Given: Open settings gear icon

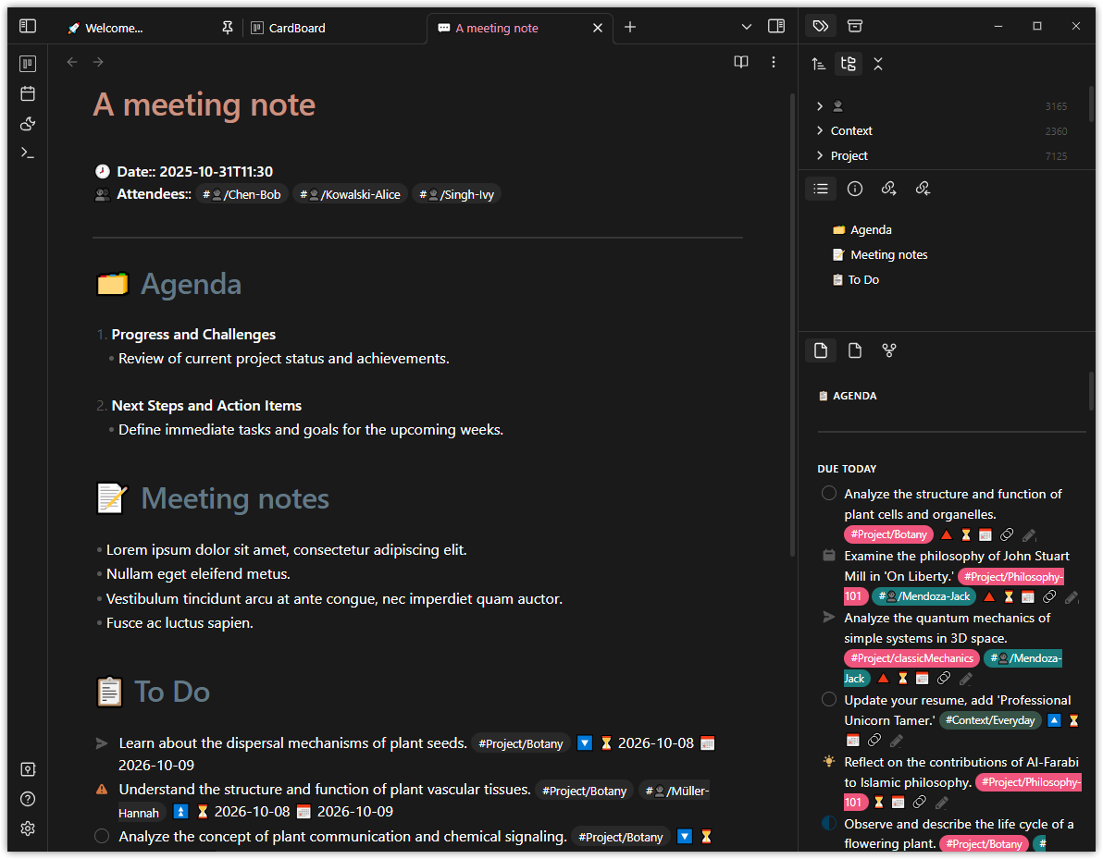Looking at the screenshot, I should coord(28,828).
